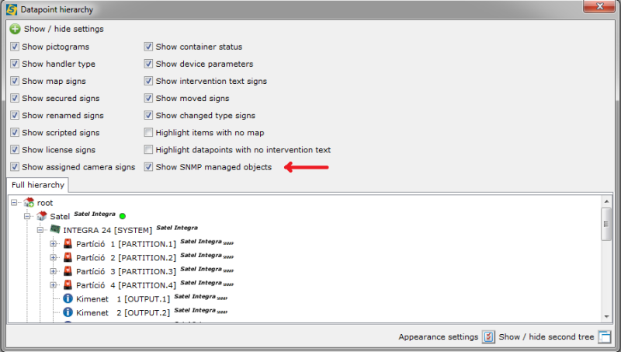Screen dimensions: 621x352
Task: Collapse the root tree node
Action: pyautogui.click(x=15, y=202)
